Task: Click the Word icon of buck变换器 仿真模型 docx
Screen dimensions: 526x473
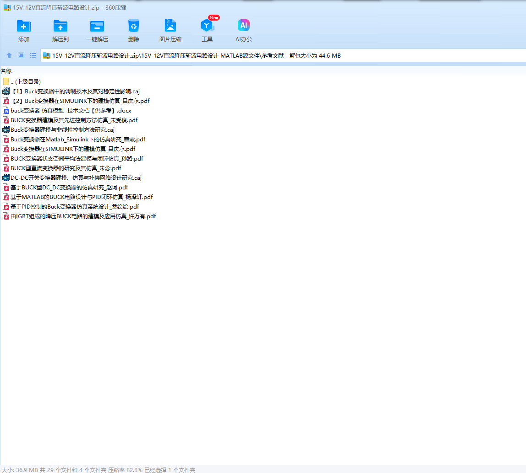Action: [6, 111]
